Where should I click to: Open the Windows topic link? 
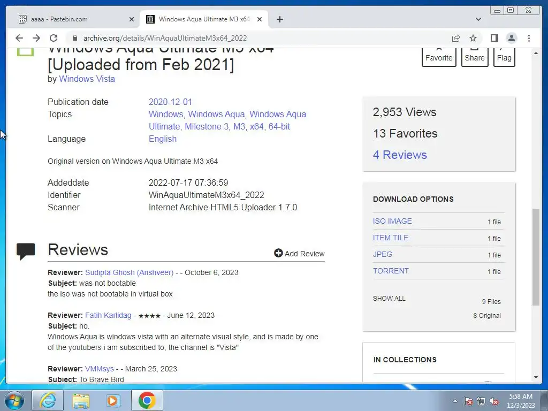click(x=166, y=115)
